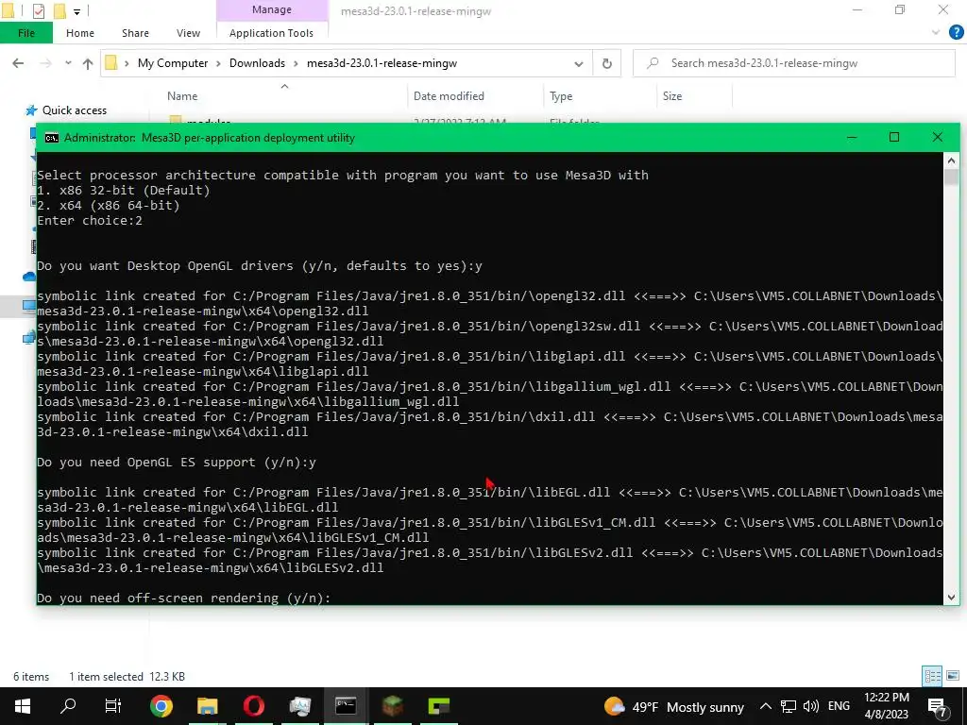Switch to Command Prompt taskbar button
967x725 pixels.
point(346,706)
